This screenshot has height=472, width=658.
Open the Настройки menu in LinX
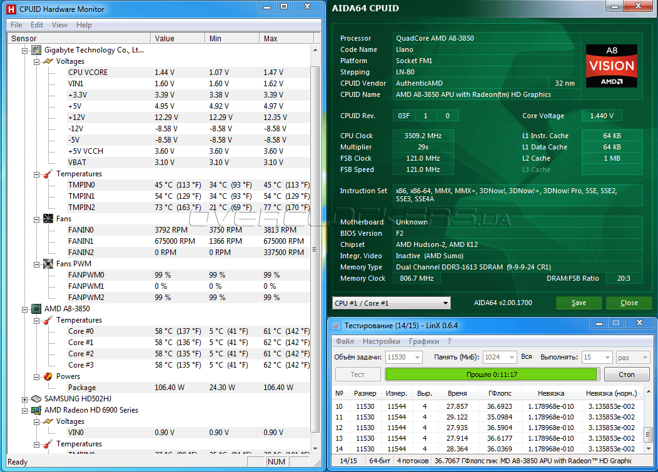coord(381,341)
